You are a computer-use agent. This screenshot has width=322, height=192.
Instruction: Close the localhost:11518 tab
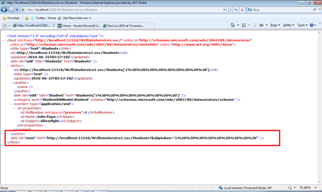coord(54,26)
